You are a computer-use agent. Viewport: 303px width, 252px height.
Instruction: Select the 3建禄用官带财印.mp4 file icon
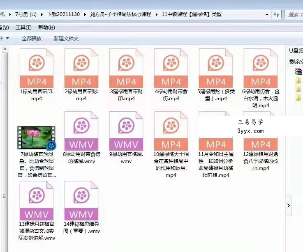coord(126,68)
